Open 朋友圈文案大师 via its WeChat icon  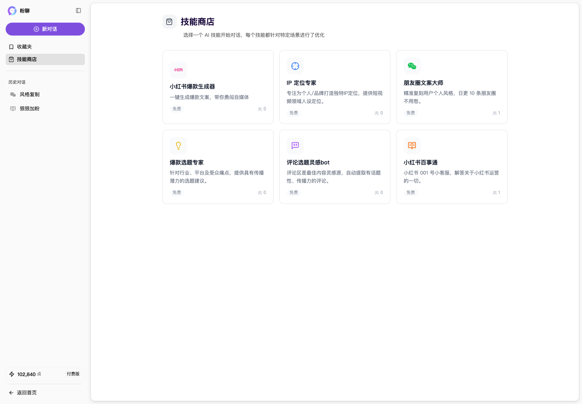point(412,66)
